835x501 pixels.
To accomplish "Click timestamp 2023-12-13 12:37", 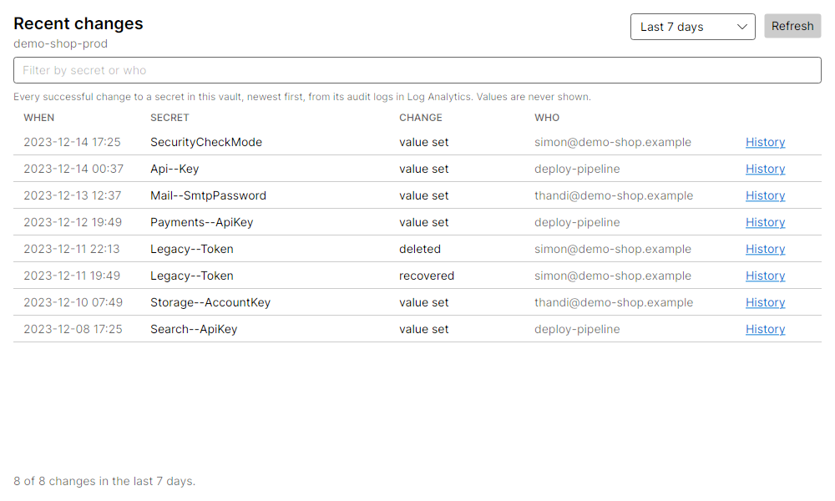I will (x=73, y=195).
